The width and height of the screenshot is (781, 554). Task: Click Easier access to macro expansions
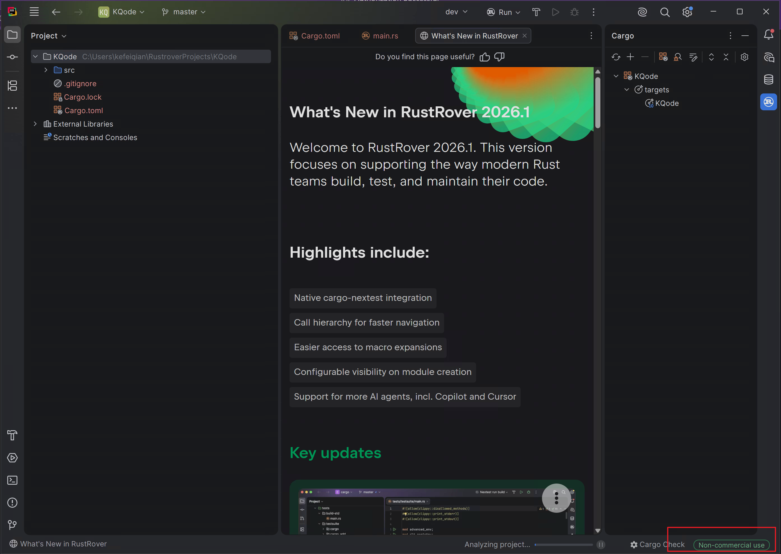click(368, 348)
